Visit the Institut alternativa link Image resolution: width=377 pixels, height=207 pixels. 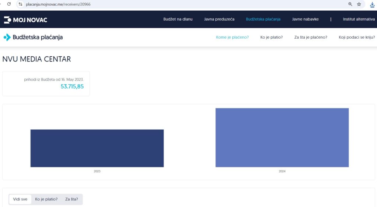pos(359,19)
